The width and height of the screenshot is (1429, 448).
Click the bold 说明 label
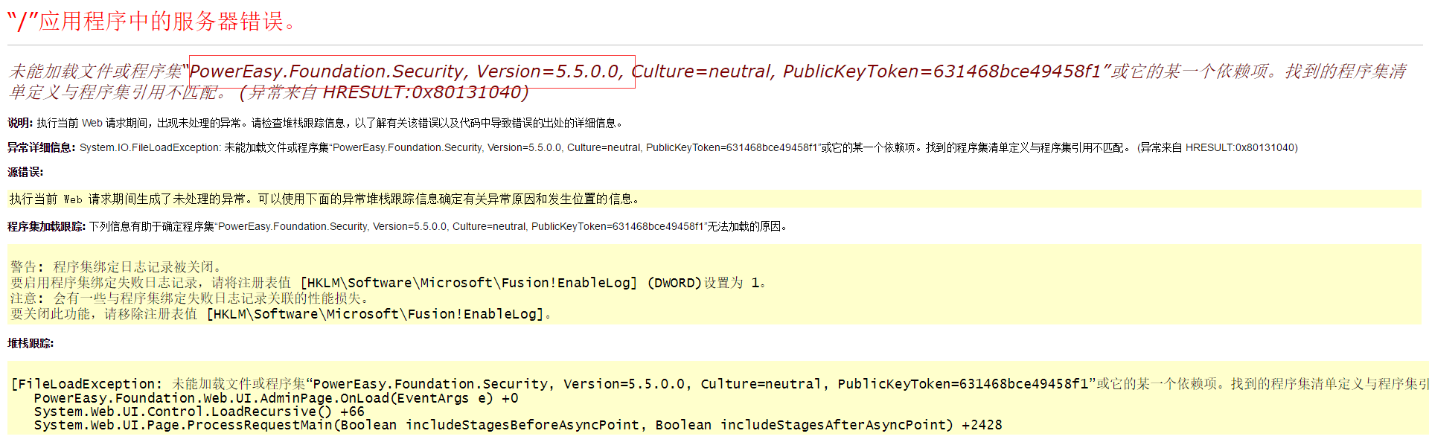(20, 123)
